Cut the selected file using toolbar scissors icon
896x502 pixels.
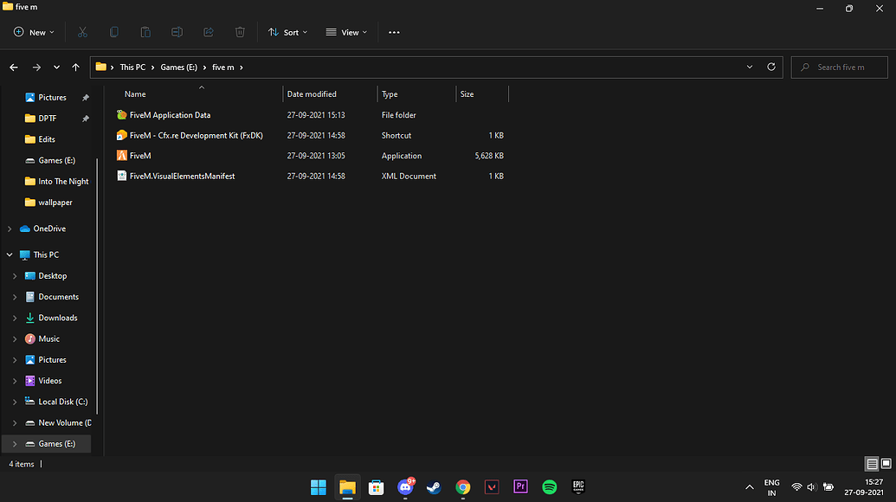82,32
